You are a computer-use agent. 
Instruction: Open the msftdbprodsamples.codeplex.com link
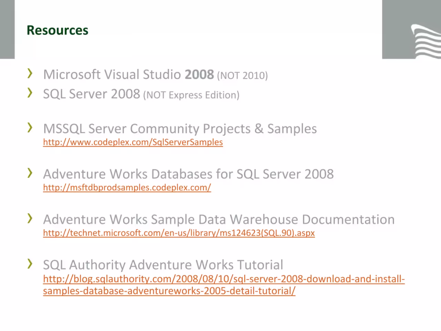tap(127, 188)
